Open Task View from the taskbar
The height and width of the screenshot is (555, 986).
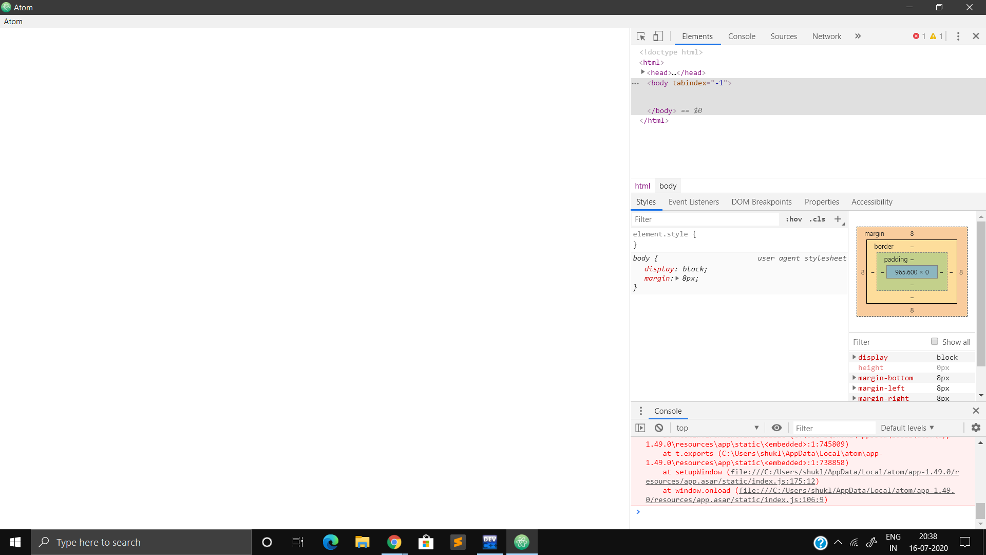click(x=298, y=542)
